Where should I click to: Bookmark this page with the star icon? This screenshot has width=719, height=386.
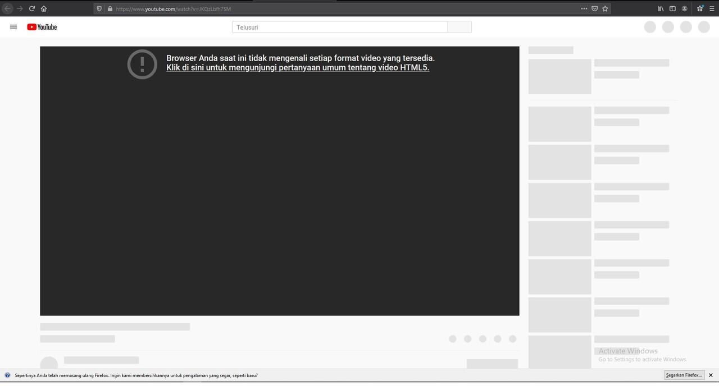click(x=605, y=8)
